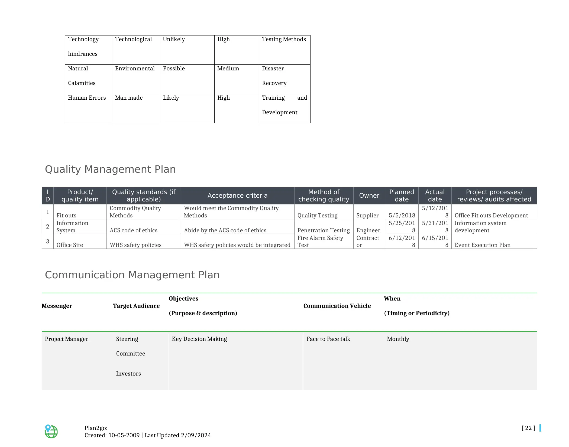The height and width of the screenshot is (447, 569).
Task: Click the 'Acceptance criteria' column header
Action: tap(237, 195)
